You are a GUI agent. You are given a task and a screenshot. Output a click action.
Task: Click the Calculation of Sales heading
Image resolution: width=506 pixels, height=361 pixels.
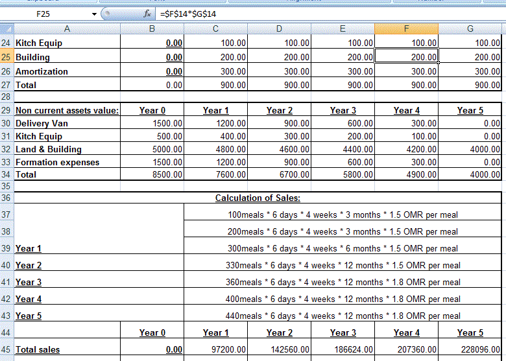point(258,198)
